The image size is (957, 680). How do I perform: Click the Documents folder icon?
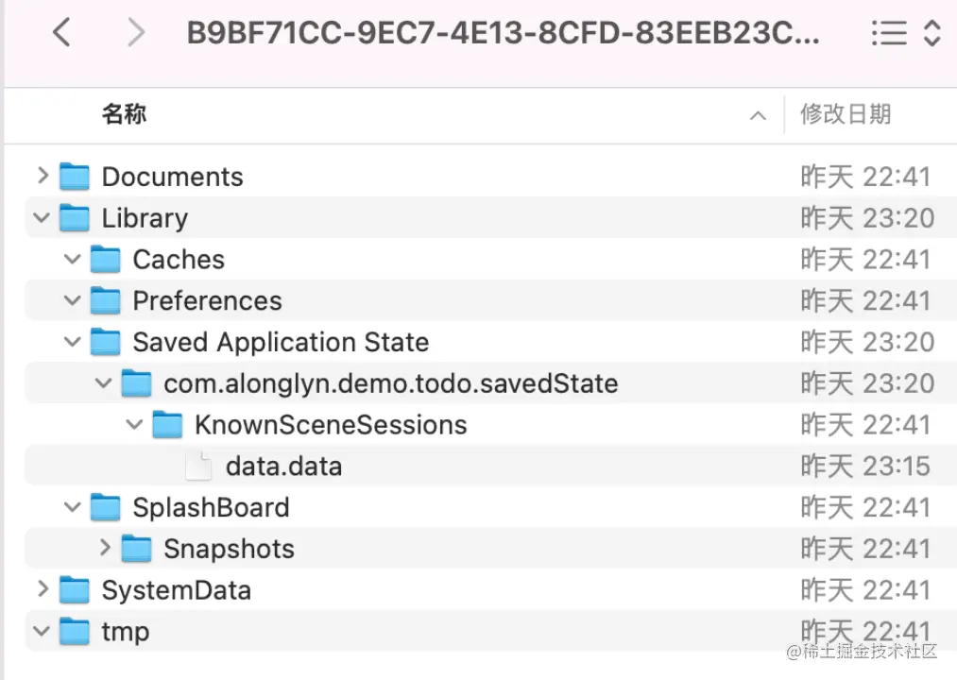point(75,177)
